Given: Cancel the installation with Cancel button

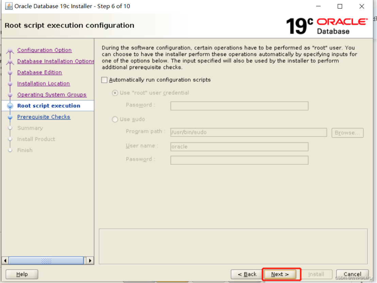Looking at the screenshot, I should point(352,274).
